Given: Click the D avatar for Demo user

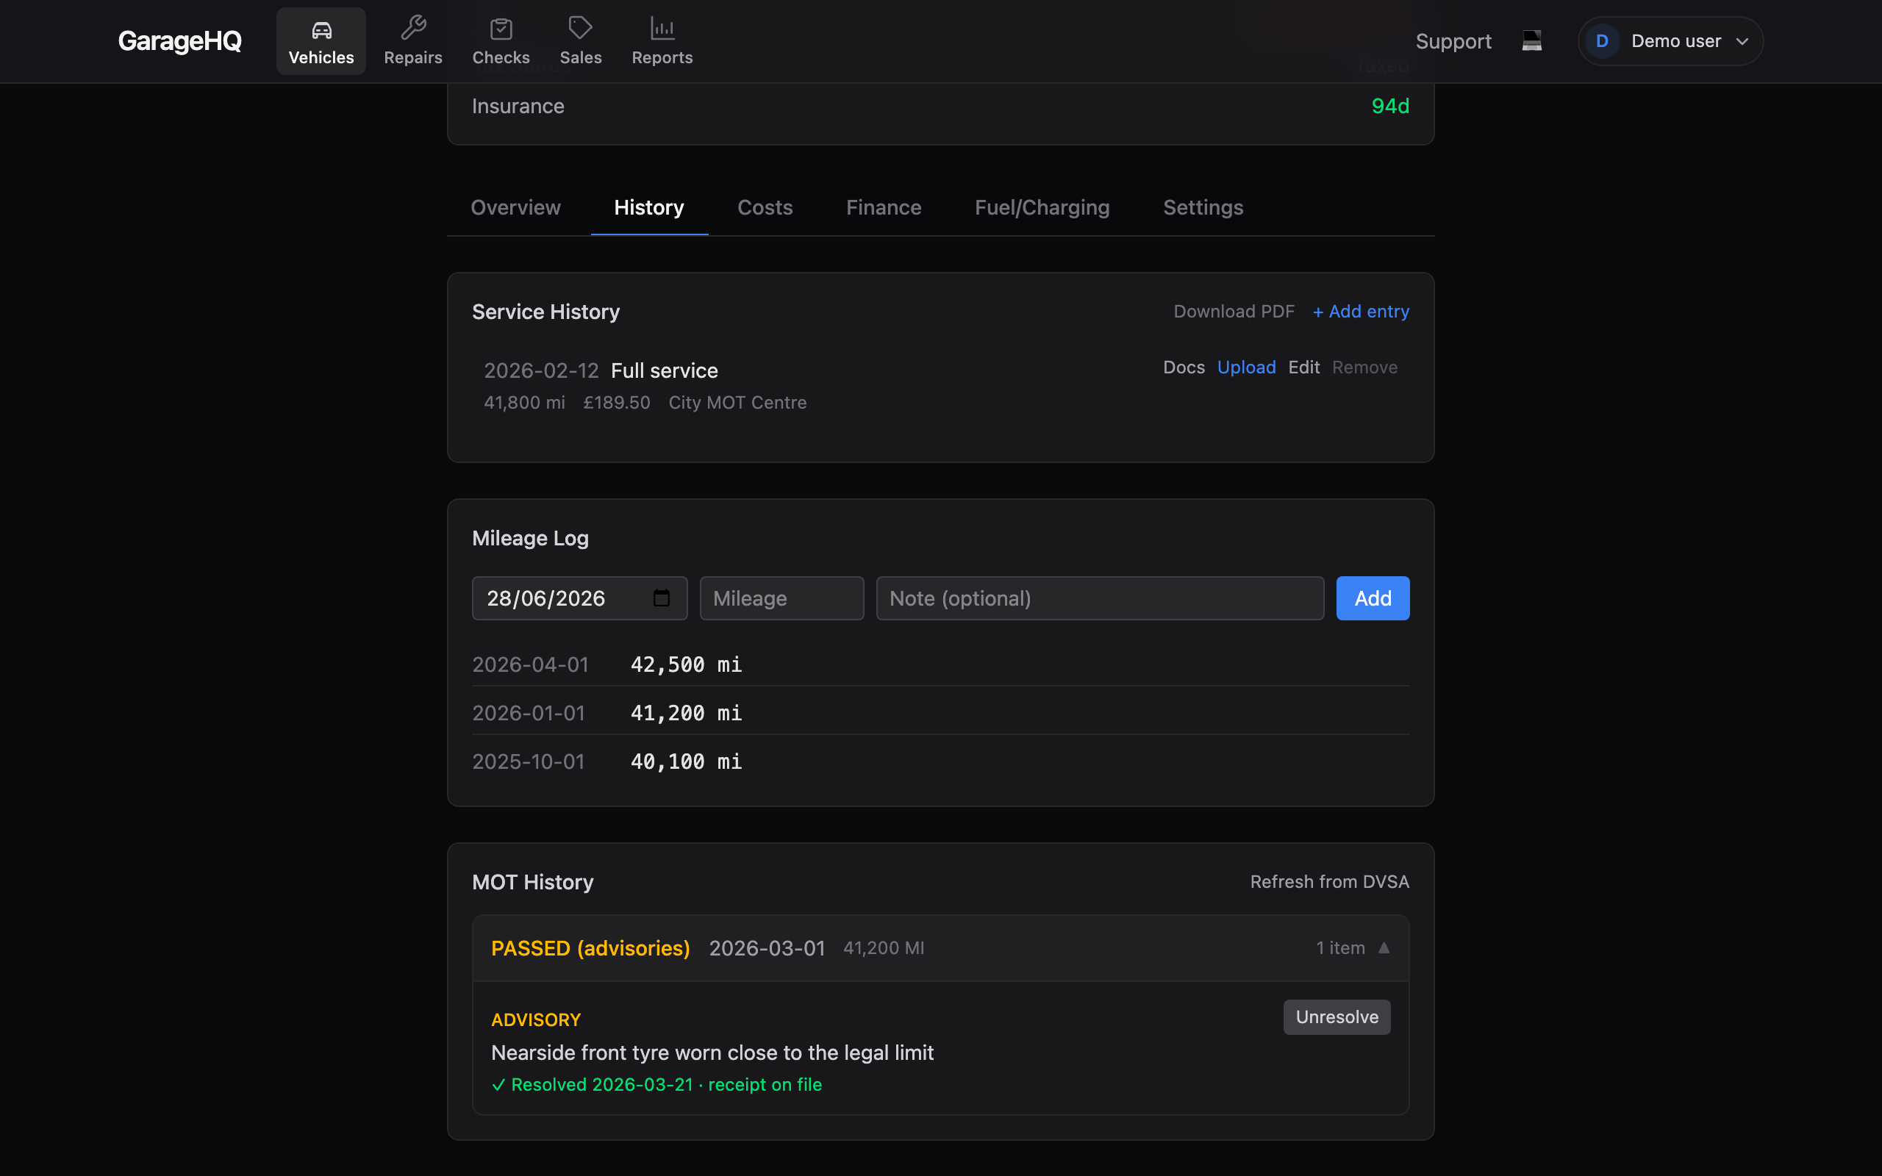Looking at the screenshot, I should point(1601,41).
